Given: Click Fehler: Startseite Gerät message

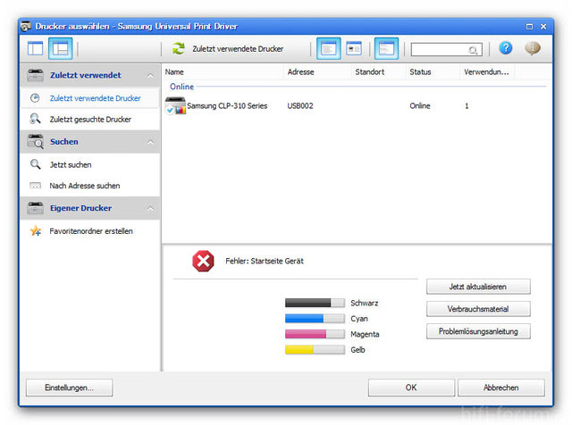Looking at the screenshot, I should coord(265,261).
